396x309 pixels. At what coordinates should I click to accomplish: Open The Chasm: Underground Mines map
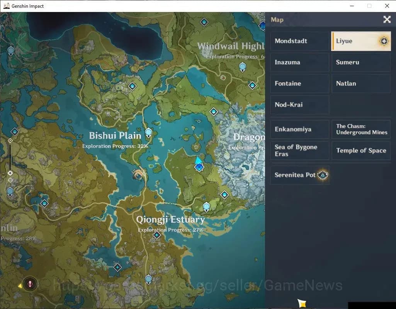[x=361, y=129]
